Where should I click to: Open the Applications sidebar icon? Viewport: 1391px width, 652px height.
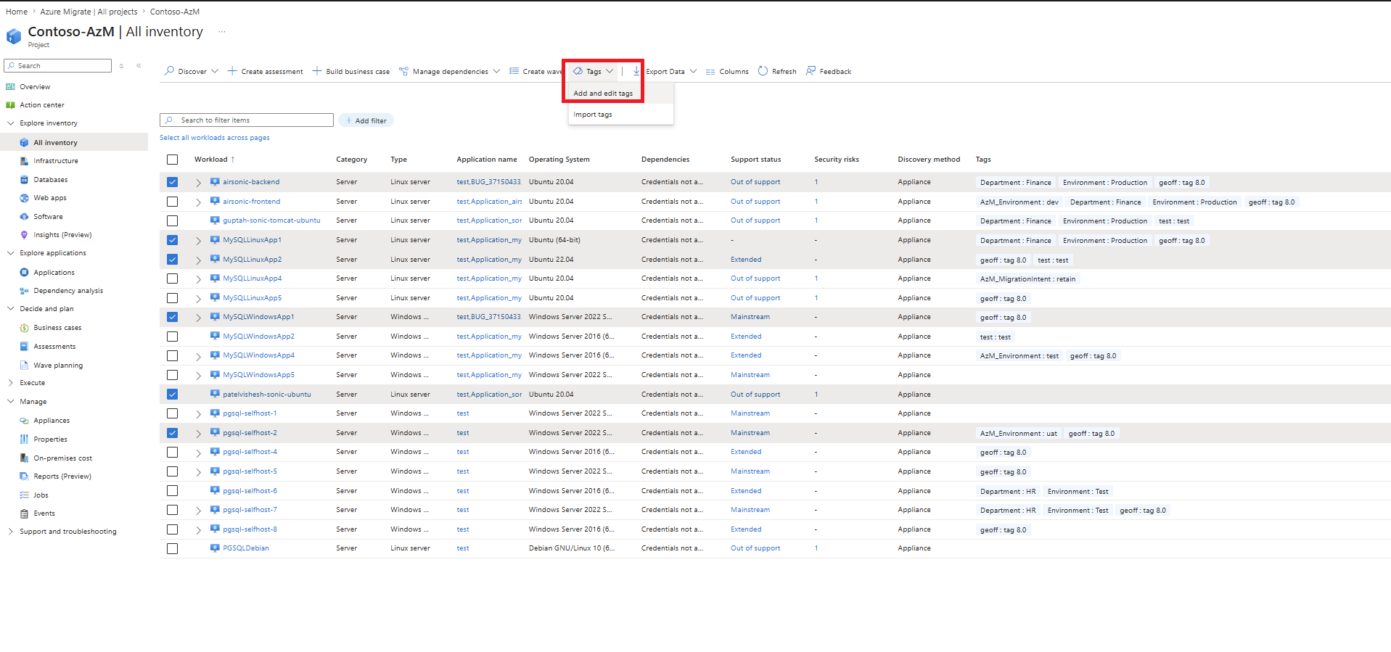click(24, 273)
